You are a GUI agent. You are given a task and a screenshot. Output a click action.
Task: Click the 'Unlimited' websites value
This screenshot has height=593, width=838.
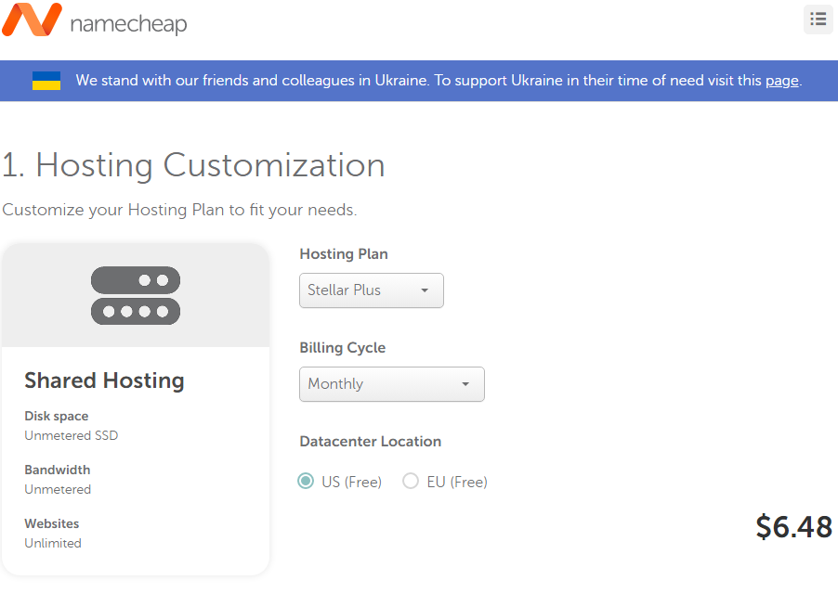[x=53, y=543]
